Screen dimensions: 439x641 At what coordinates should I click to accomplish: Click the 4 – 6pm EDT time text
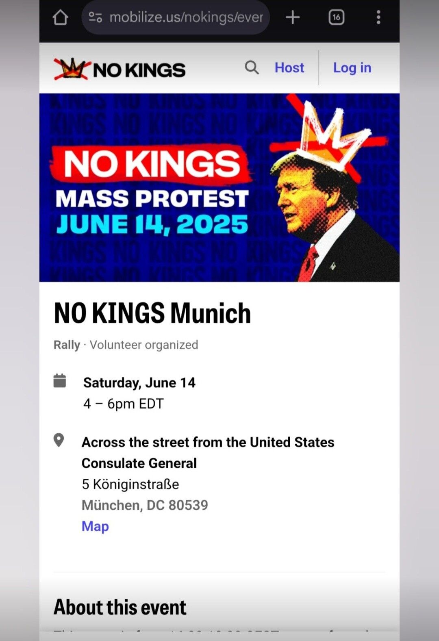point(123,404)
